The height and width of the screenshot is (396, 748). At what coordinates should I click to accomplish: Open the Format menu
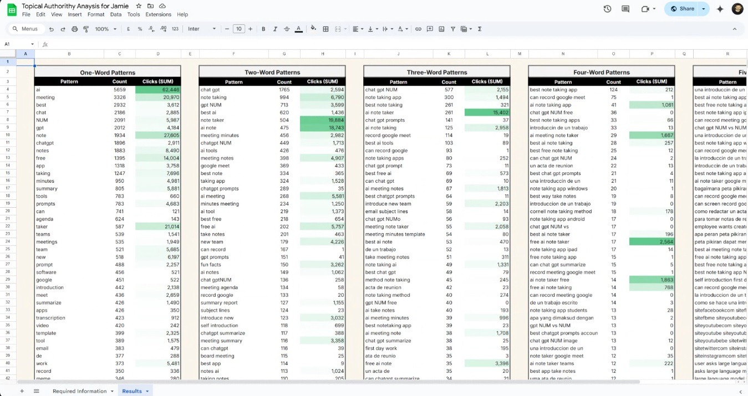point(96,14)
